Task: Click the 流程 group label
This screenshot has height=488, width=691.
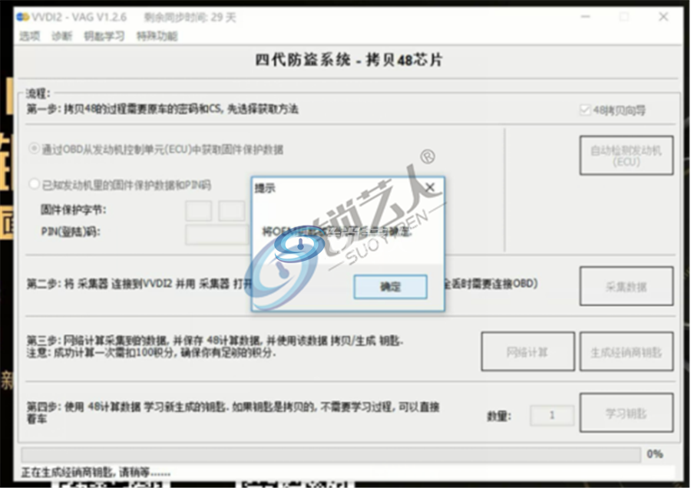Action: pos(38,94)
